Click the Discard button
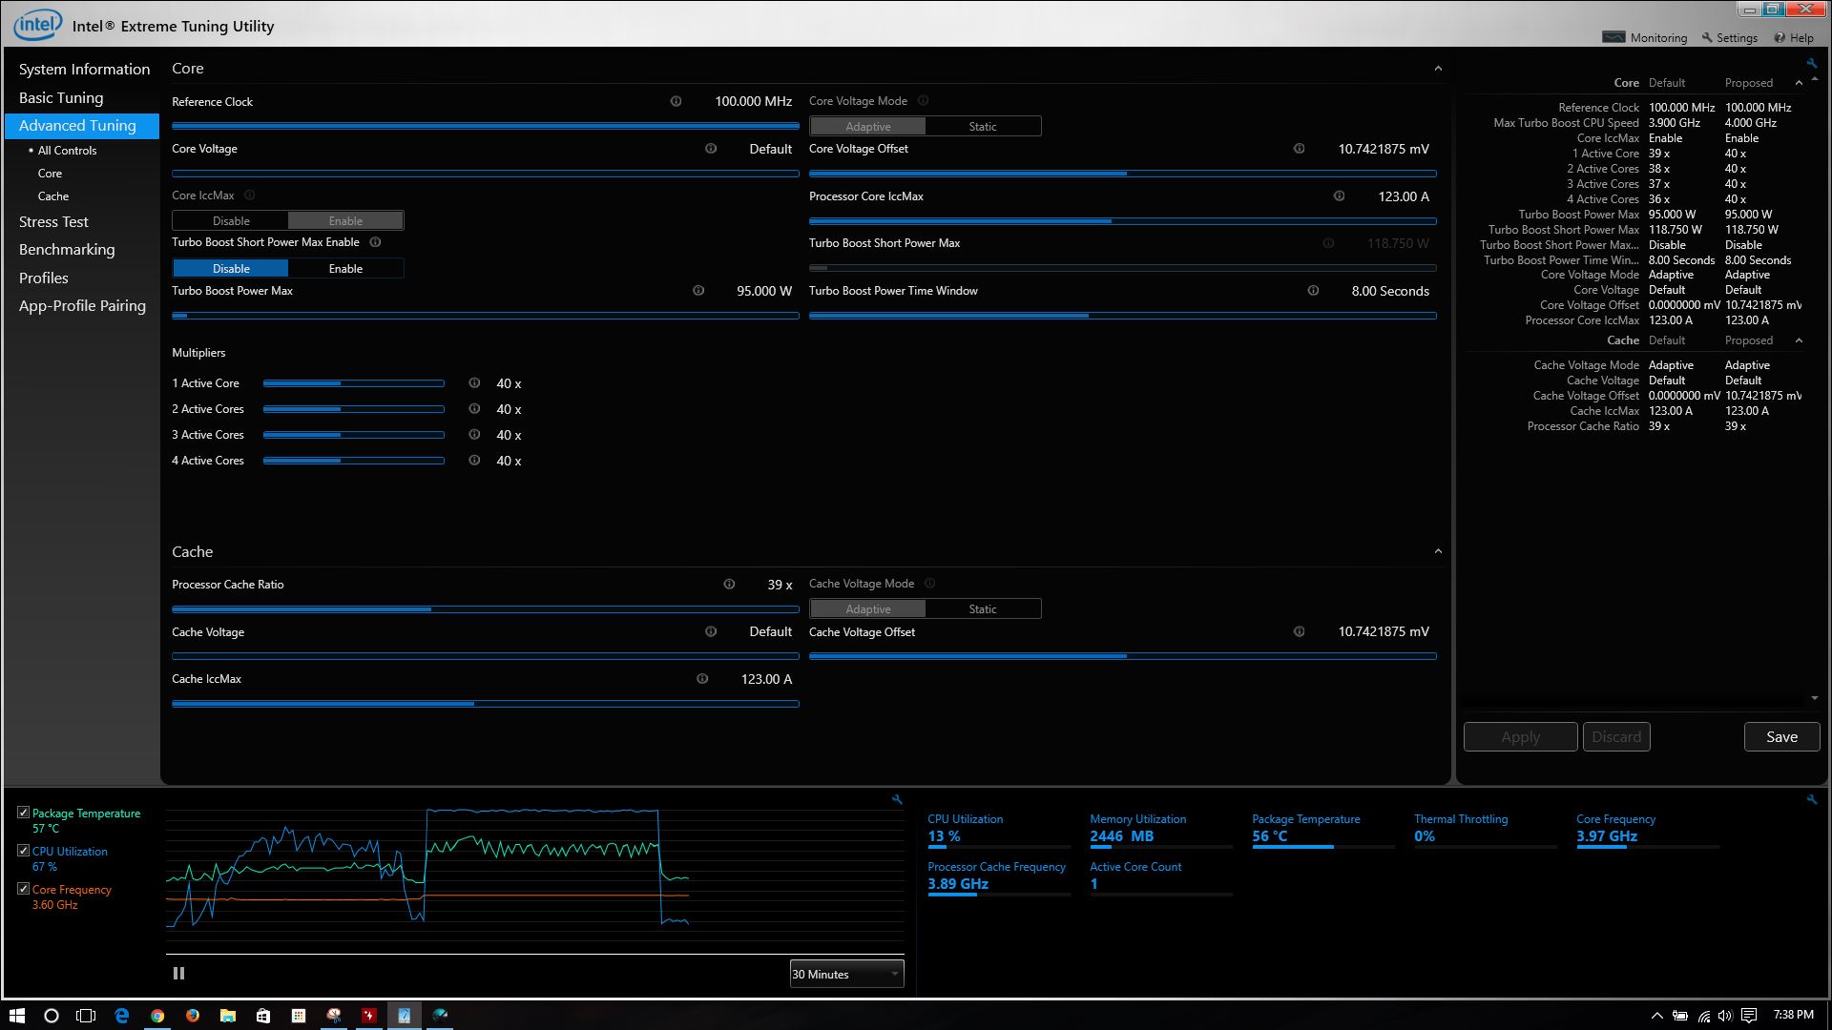Viewport: 1832px width, 1030px height. (x=1616, y=736)
